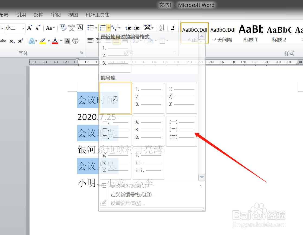Click the Character Border icon

(x=80, y=28)
